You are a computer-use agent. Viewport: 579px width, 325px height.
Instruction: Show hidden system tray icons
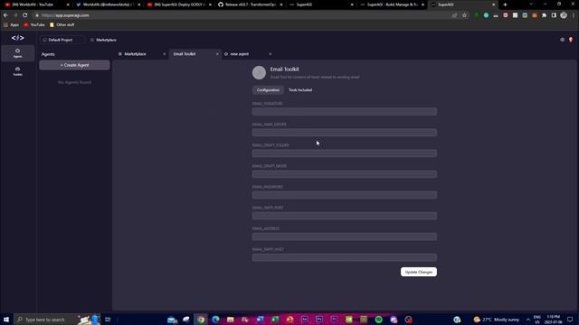[528, 320]
